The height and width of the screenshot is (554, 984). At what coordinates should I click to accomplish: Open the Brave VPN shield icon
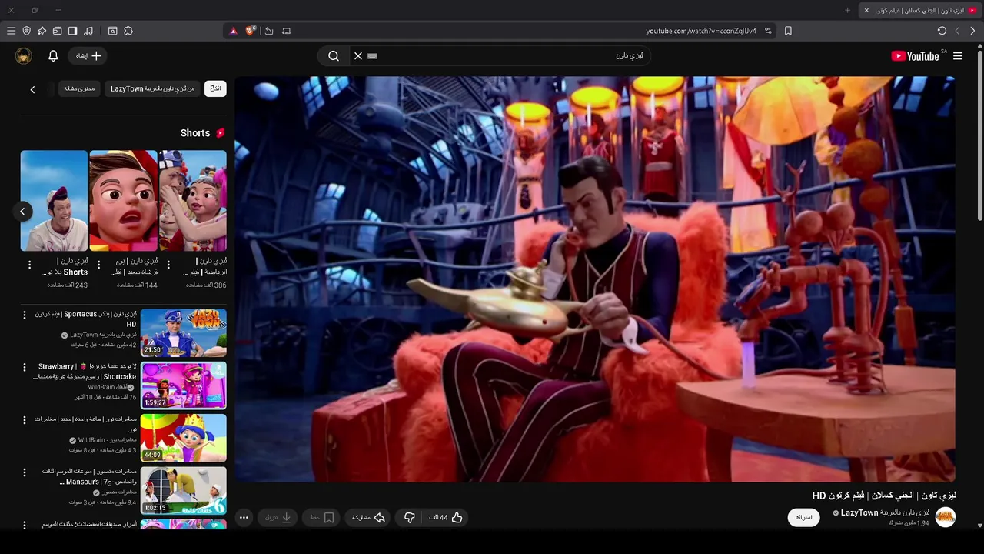[x=26, y=31]
